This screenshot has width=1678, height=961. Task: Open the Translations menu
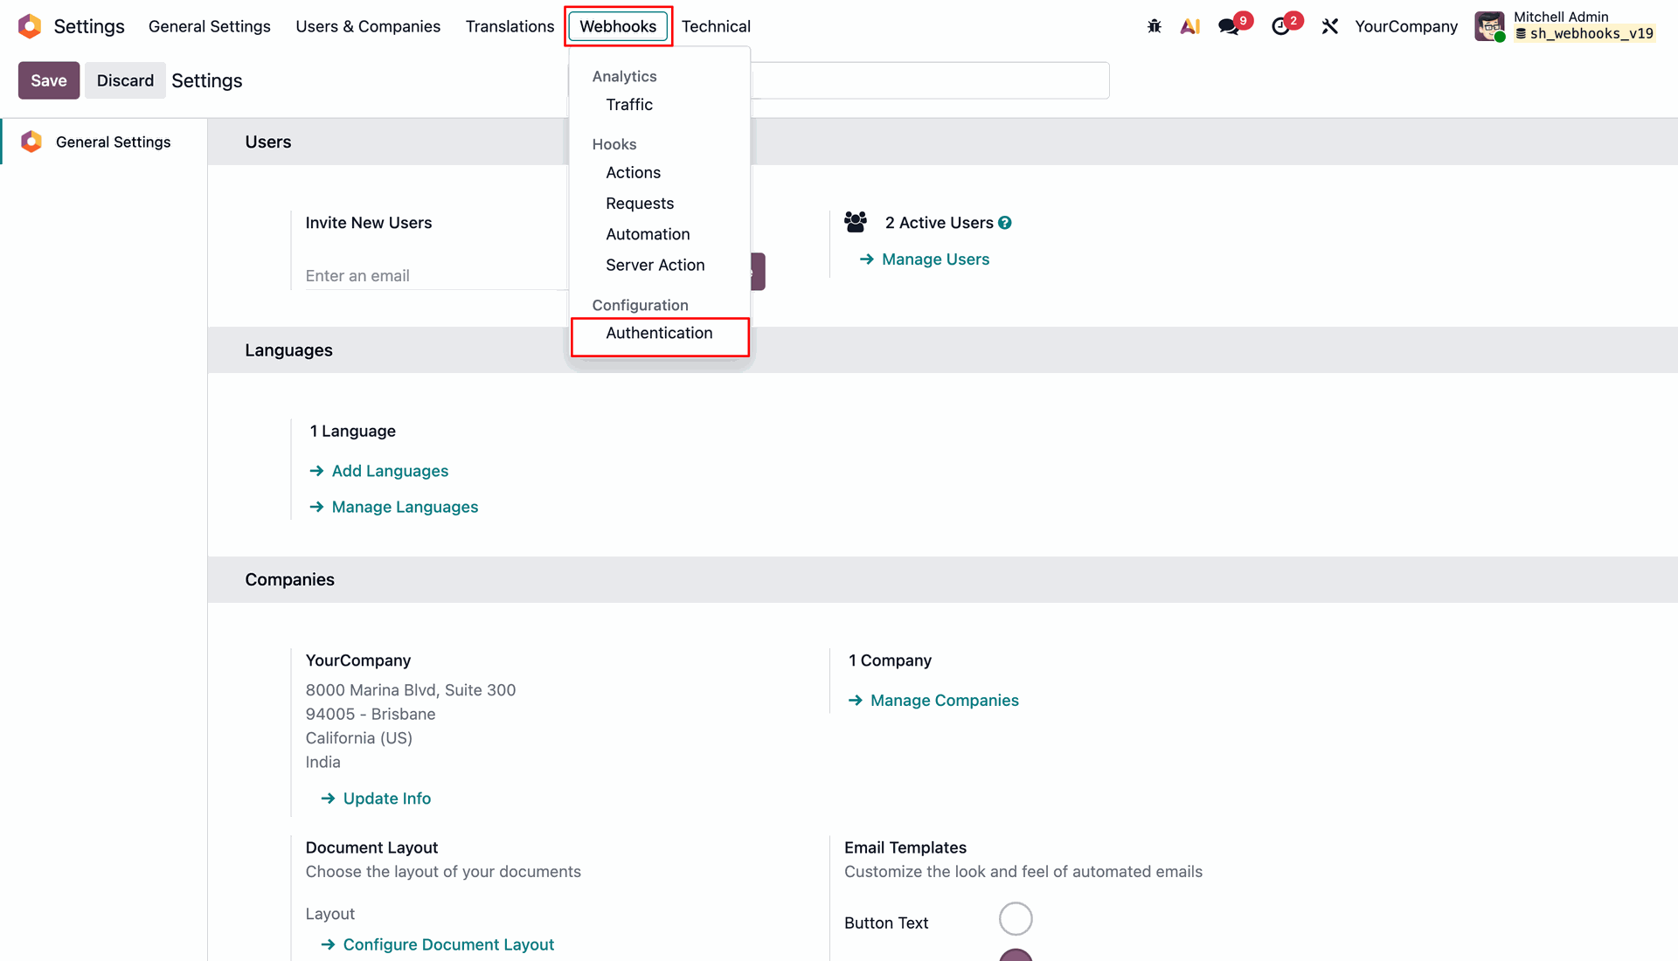pos(510,26)
